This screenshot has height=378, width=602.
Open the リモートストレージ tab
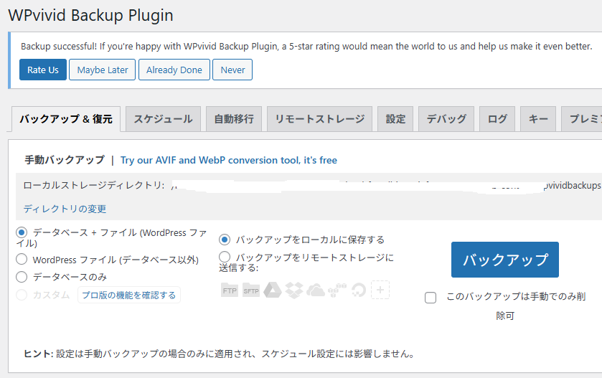tap(319, 119)
